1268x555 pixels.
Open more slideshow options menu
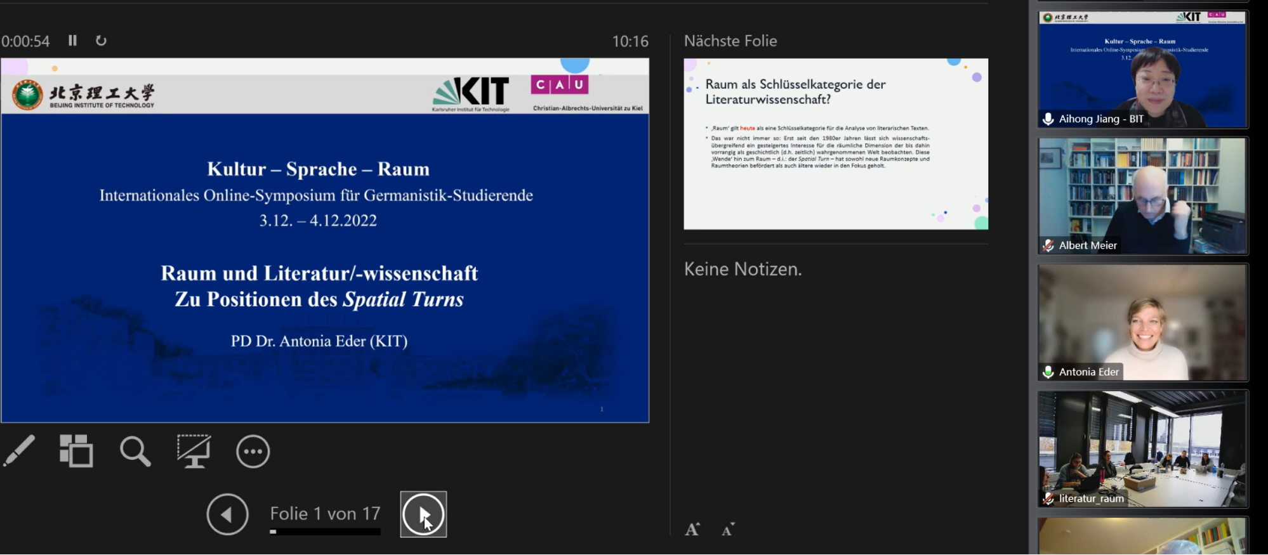pyautogui.click(x=253, y=452)
